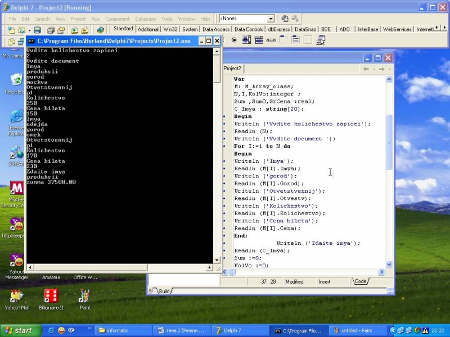Open the File menu in Delphi
Image resolution: width=450 pixels, height=337 pixels.
(x=12, y=19)
